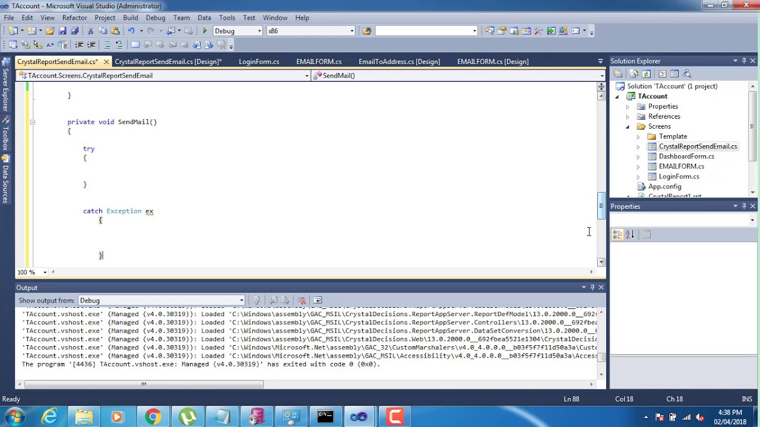Click the Solution Explorer Properties icon
Image resolution: width=760 pixels, height=427 pixels.
coord(618,74)
